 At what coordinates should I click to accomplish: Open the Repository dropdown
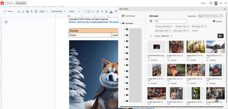(x=210, y=16)
